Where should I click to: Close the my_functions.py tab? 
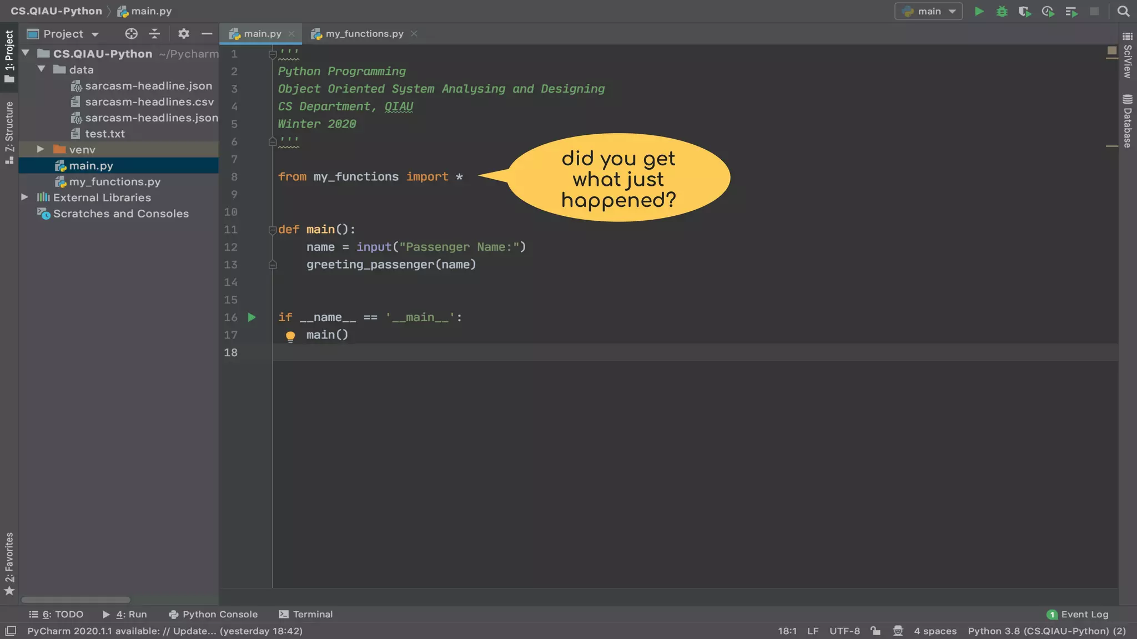pyautogui.click(x=414, y=34)
